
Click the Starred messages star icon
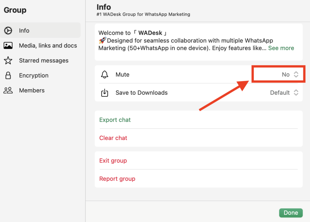point(8,60)
